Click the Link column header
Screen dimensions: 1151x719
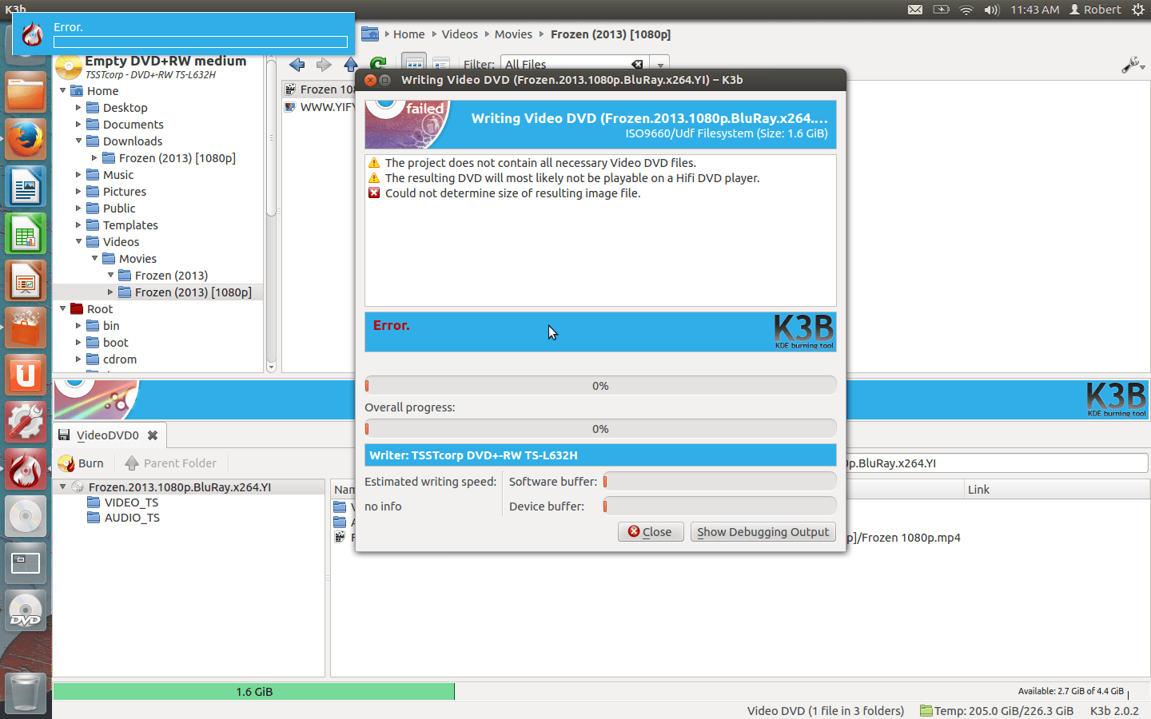tap(1055, 490)
